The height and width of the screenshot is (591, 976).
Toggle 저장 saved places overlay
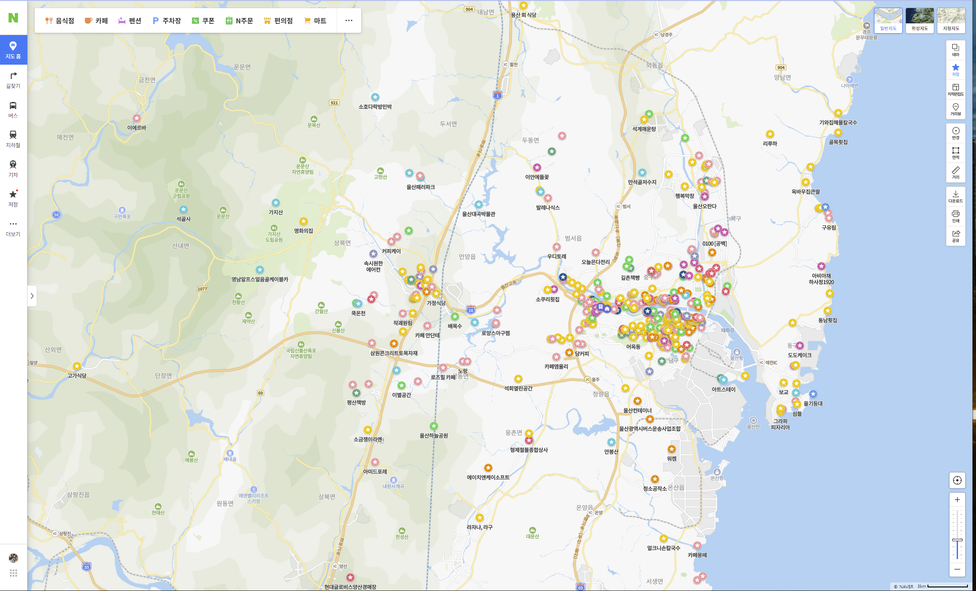(955, 70)
